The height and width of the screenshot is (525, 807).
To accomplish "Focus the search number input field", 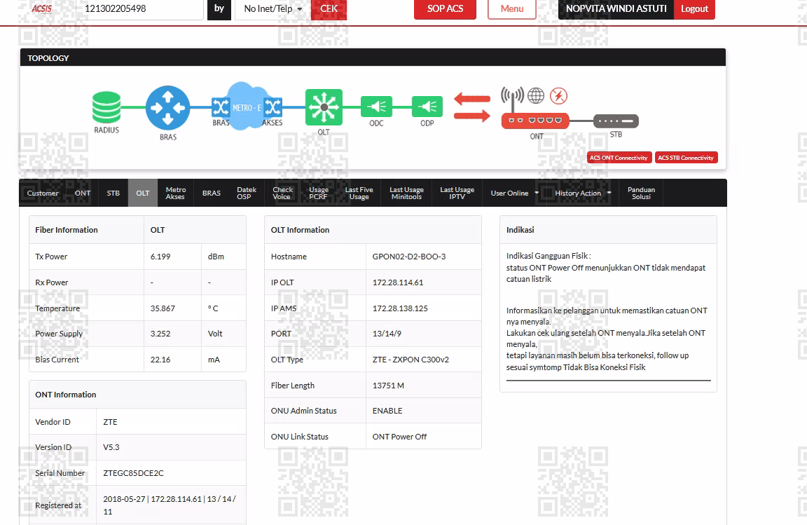I will [x=139, y=8].
